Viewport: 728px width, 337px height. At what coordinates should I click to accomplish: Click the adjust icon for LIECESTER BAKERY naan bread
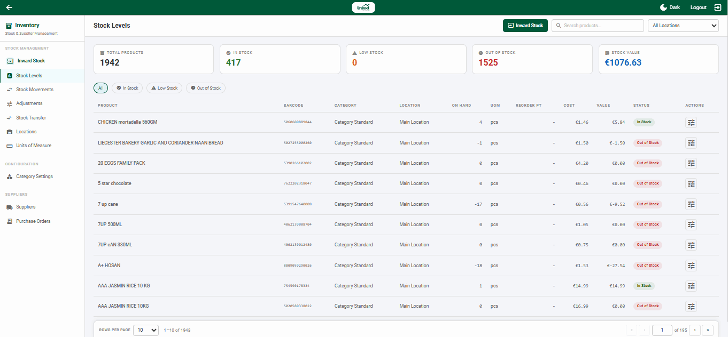coord(691,143)
